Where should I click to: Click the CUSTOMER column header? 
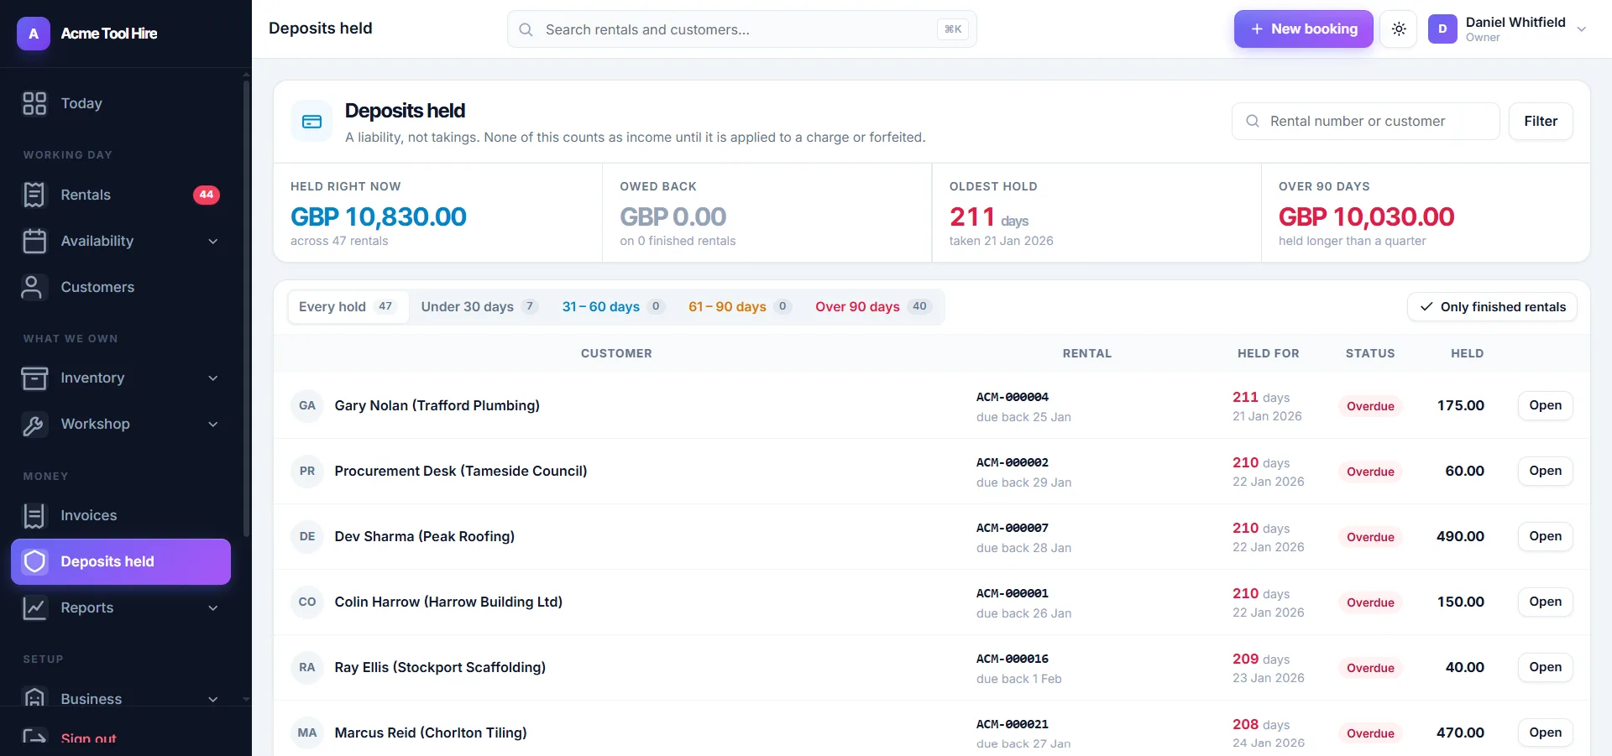616,353
